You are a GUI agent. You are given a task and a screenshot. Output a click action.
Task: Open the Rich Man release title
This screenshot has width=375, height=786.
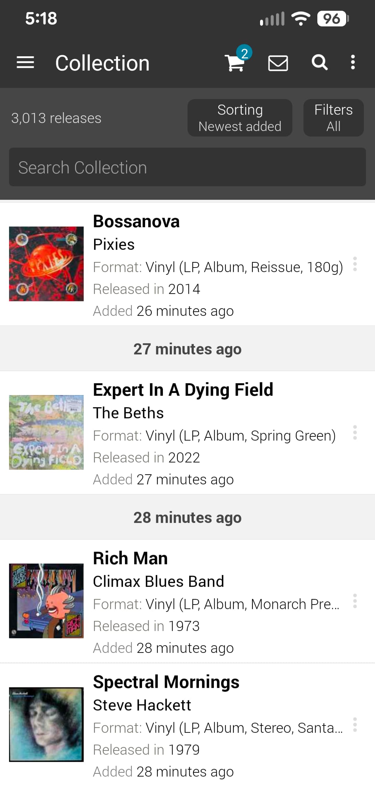click(130, 558)
